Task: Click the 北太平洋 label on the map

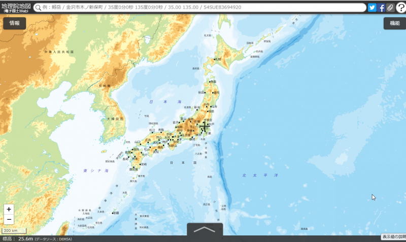Action: [x=260, y=175]
